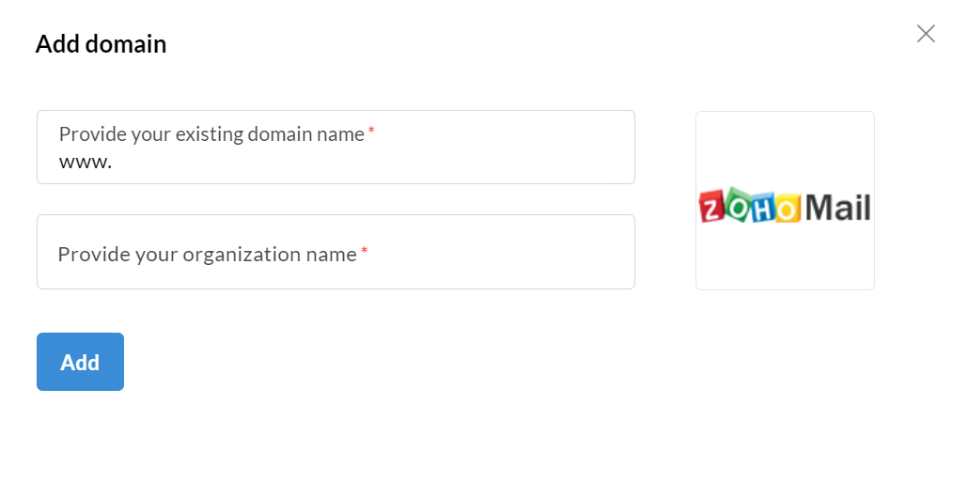Focus the existing domain name field
Screen dimensions: 953x483
357,162
